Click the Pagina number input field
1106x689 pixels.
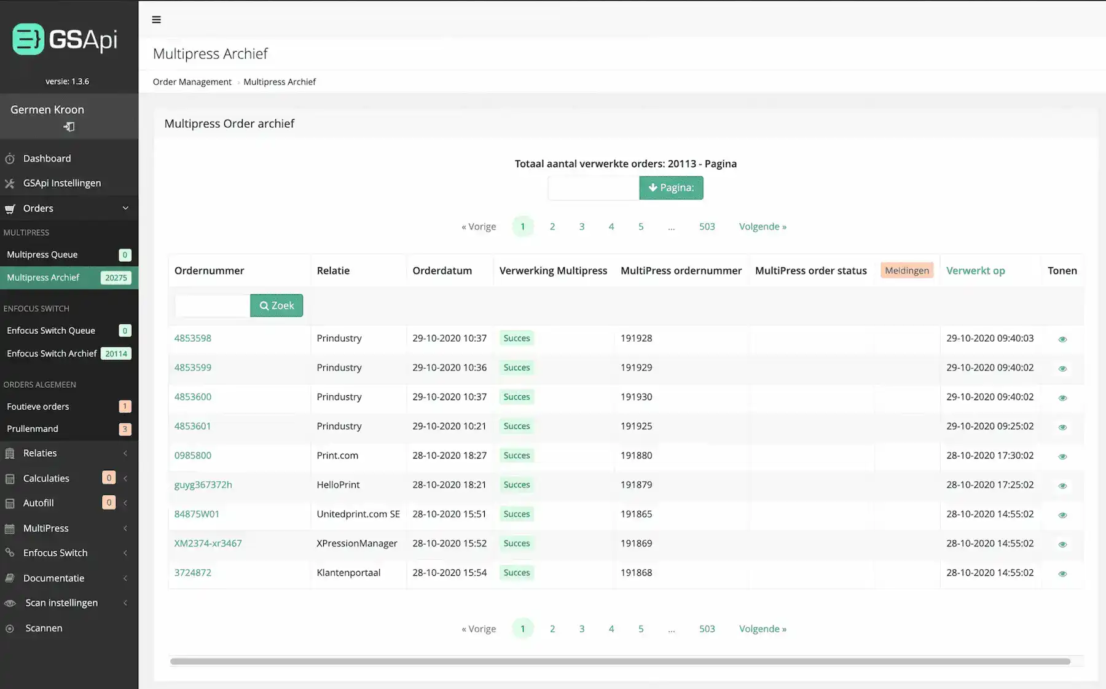[593, 188]
